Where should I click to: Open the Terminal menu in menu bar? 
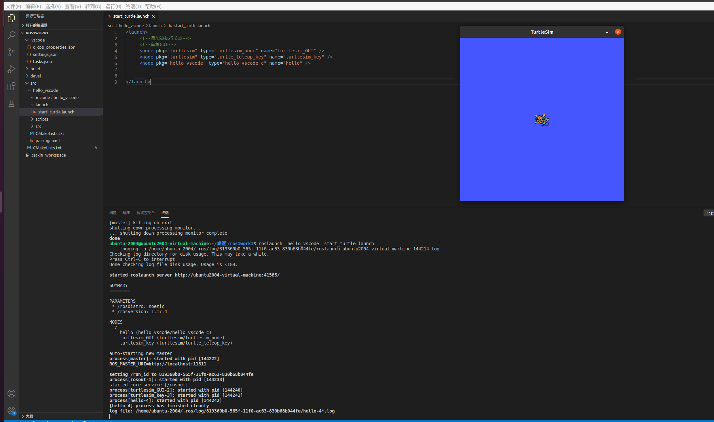coord(133,6)
